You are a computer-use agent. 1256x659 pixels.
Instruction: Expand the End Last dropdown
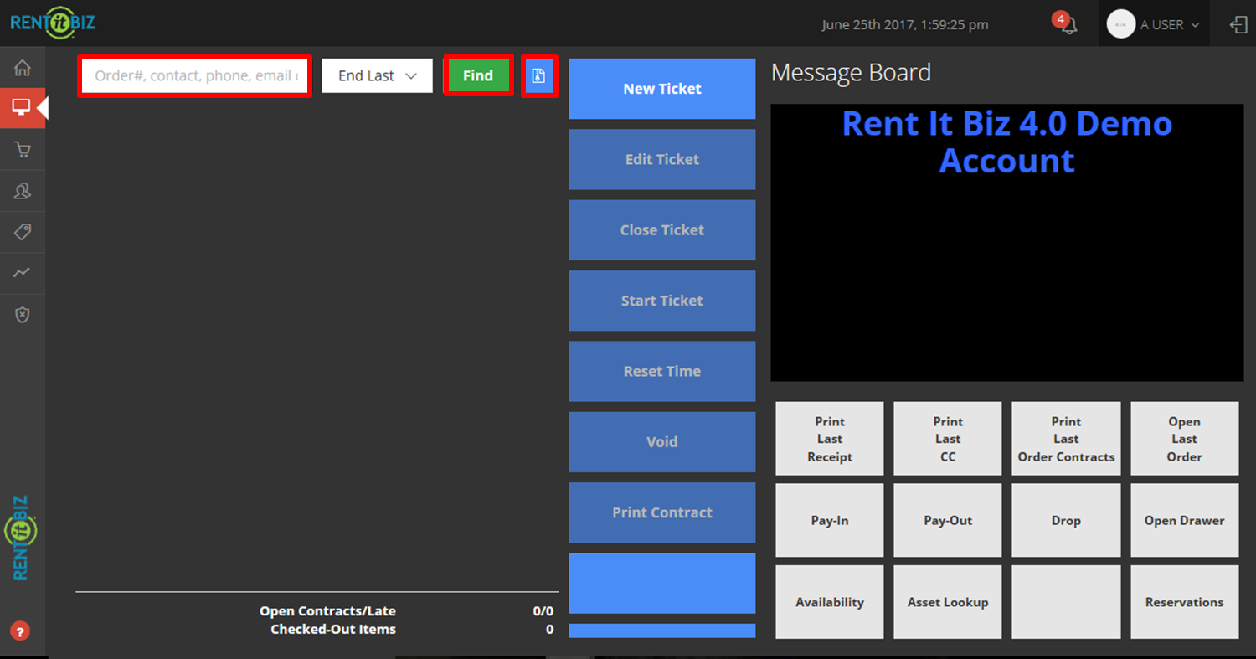378,75
